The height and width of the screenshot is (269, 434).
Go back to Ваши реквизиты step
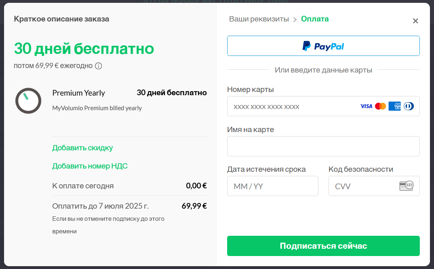(259, 19)
